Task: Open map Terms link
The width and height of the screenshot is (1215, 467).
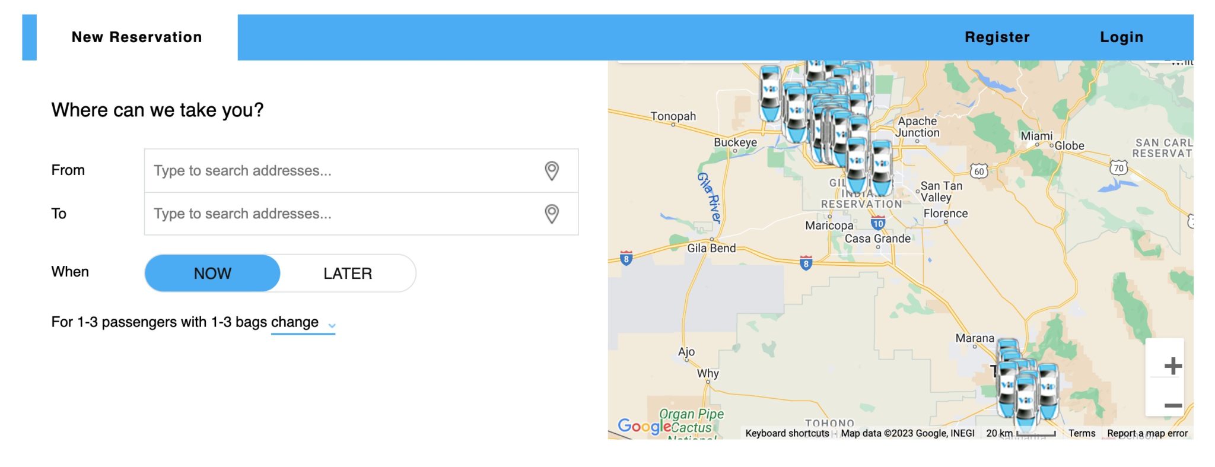Action: point(1082,433)
